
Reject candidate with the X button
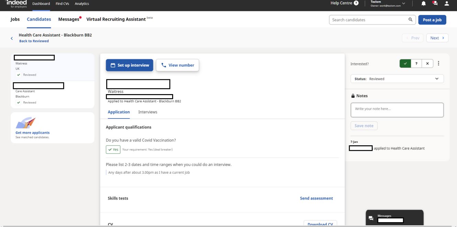pyautogui.click(x=427, y=64)
